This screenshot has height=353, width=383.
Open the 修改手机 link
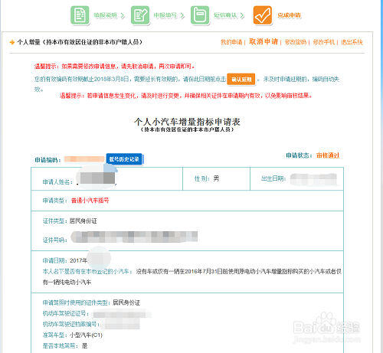coord(324,42)
